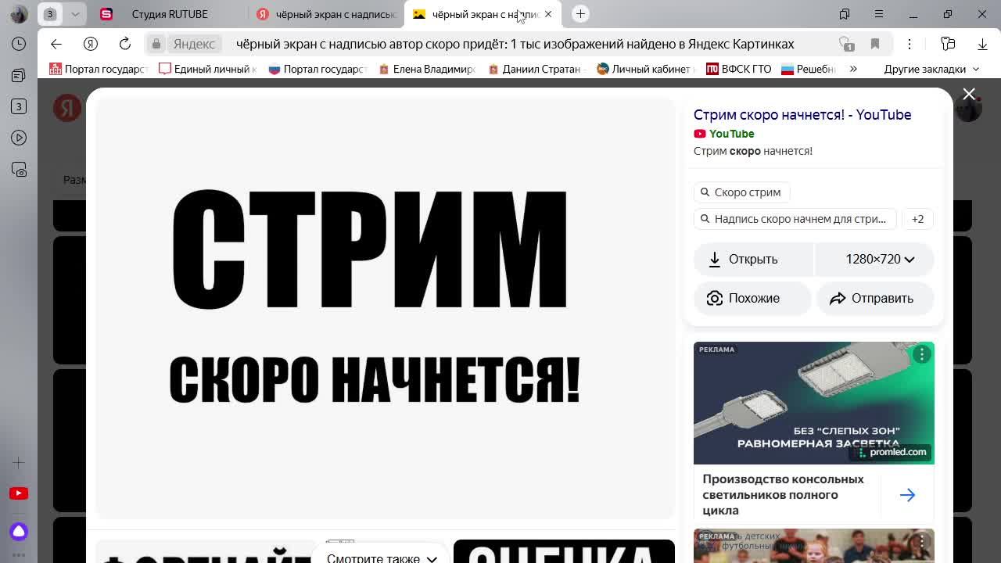Click the address bar with the page title
Image resolution: width=1001 pixels, height=563 pixels.
(515, 44)
